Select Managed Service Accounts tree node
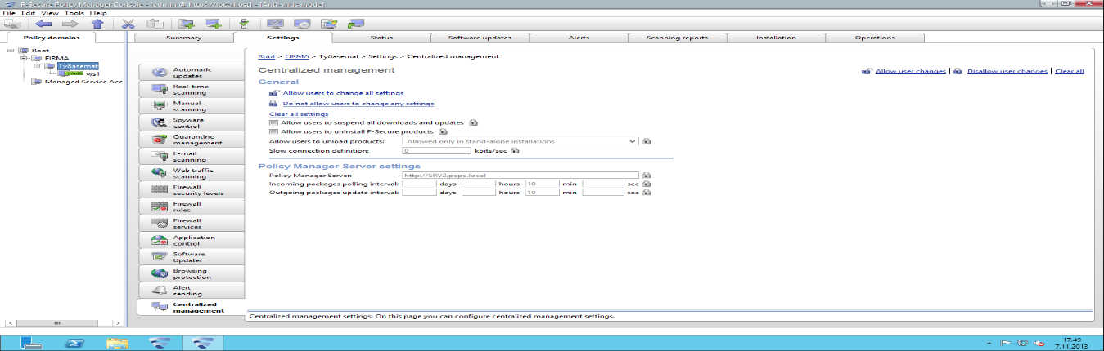 (84, 82)
